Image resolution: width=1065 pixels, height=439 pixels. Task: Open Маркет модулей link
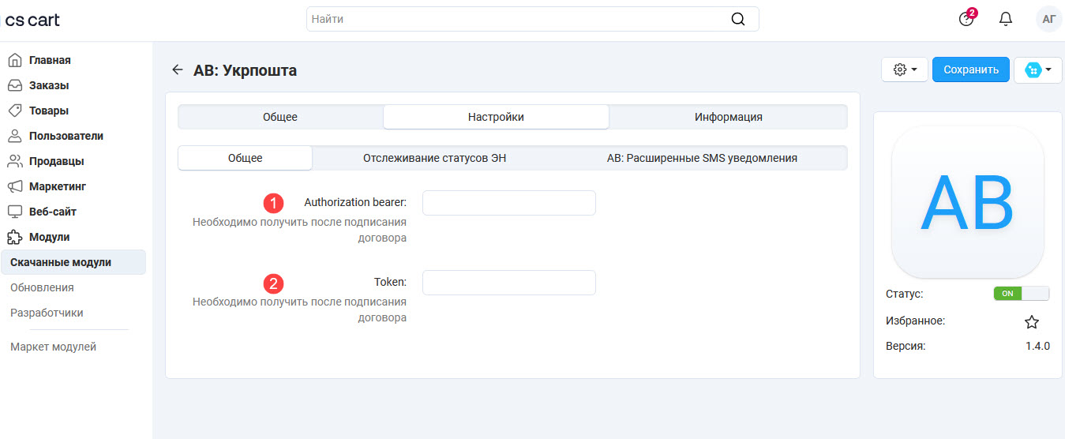click(53, 347)
